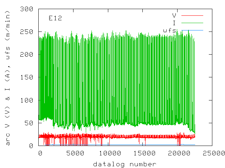
Task: Click the blue wfs legend line sample
Action: pos(192,30)
